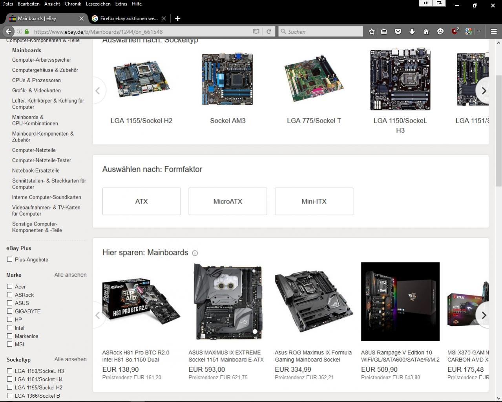Open the Datei menu
Image resolution: width=502 pixels, height=402 pixels.
7,4
